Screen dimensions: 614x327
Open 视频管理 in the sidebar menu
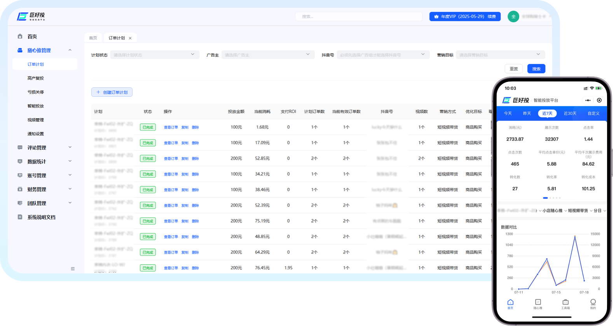[36, 120]
